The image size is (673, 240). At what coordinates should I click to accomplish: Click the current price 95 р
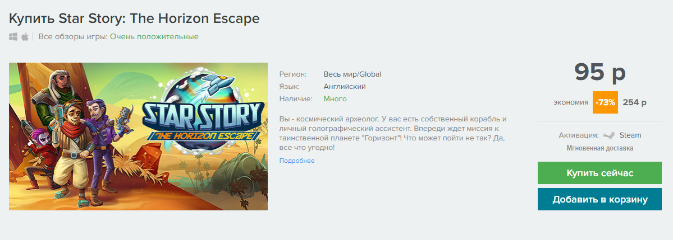coord(599,72)
